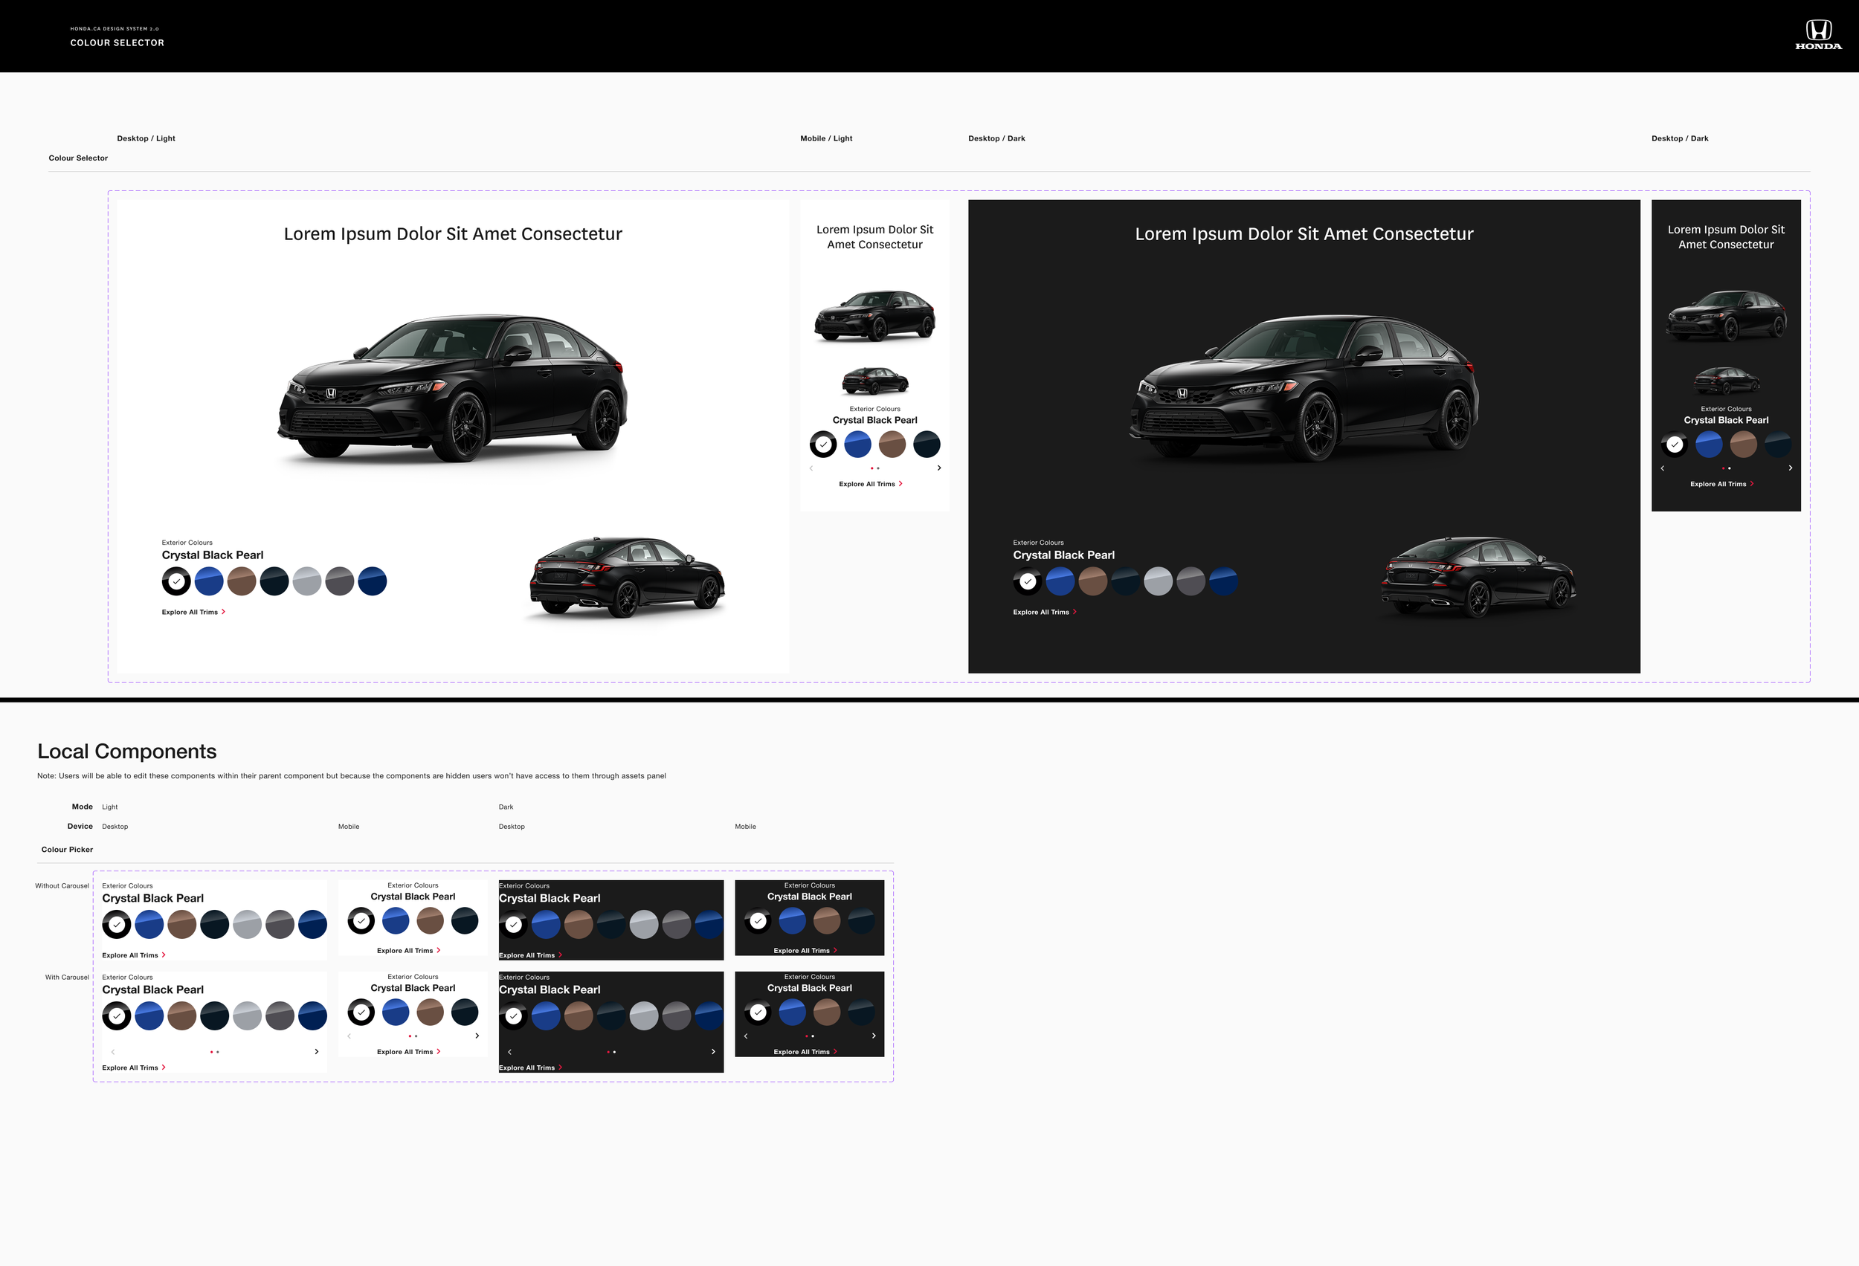The height and width of the screenshot is (1266, 1859).
Task: Click the Honda logo in the header
Action: (x=1818, y=35)
